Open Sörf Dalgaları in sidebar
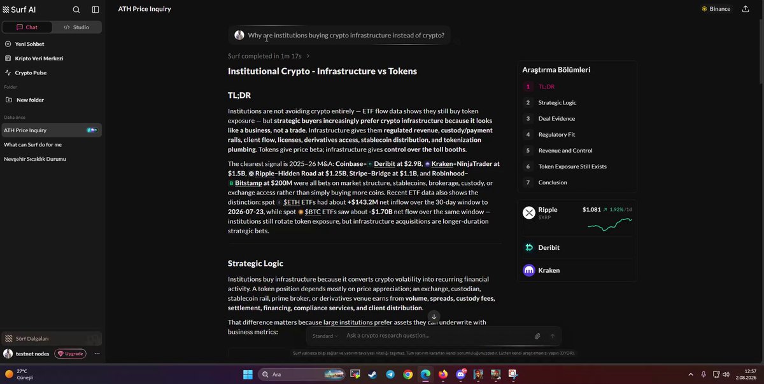The height and width of the screenshot is (384, 764). coord(52,338)
